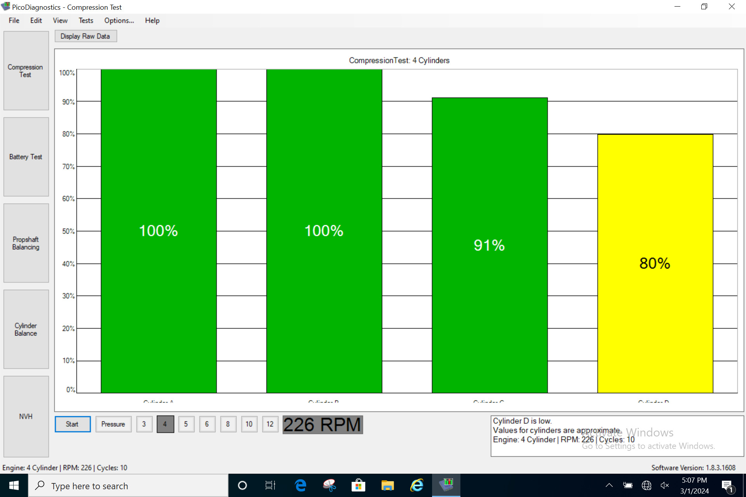Open the View menu
The image size is (746, 497).
click(x=60, y=21)
